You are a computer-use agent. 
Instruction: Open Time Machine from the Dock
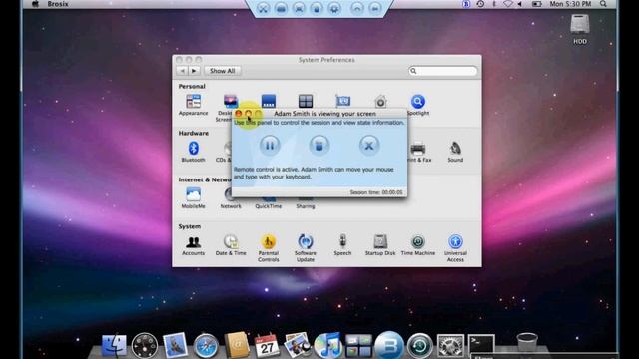[420, 346]
